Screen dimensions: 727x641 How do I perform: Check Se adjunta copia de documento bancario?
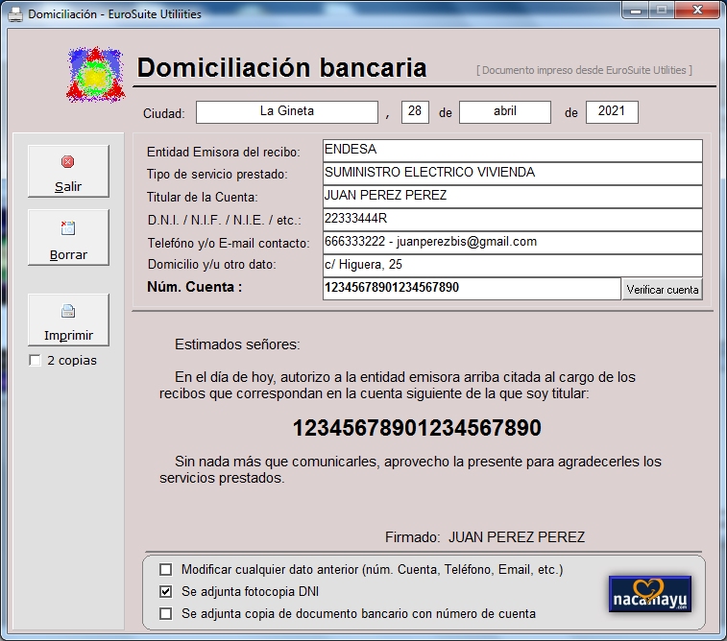[166, 613]
